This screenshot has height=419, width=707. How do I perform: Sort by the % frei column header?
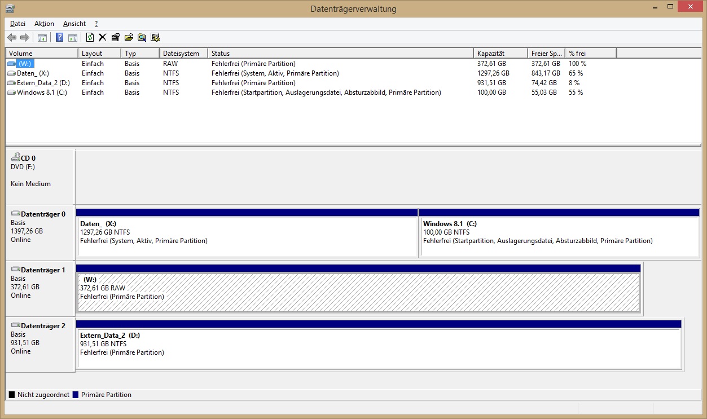click(x=590, y=53)
